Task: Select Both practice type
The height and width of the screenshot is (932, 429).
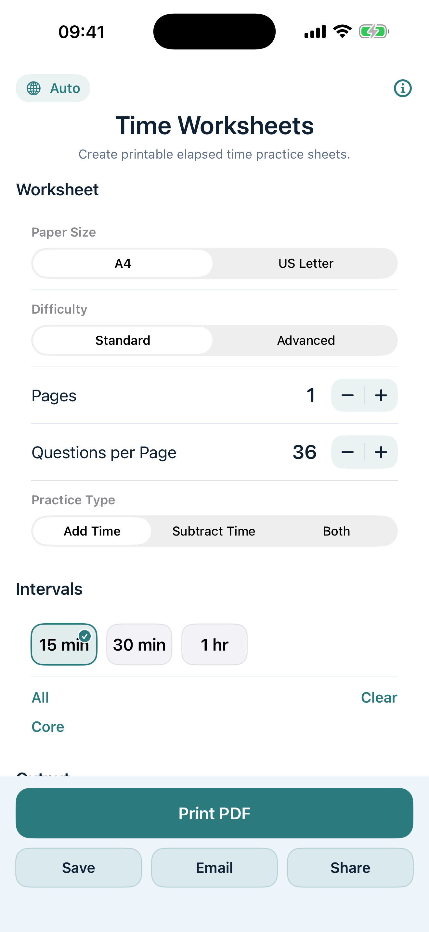Action: click(336, 531)
